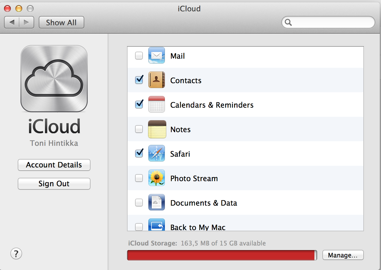
Task: Click the Show All button
Action: pos(61,22)
